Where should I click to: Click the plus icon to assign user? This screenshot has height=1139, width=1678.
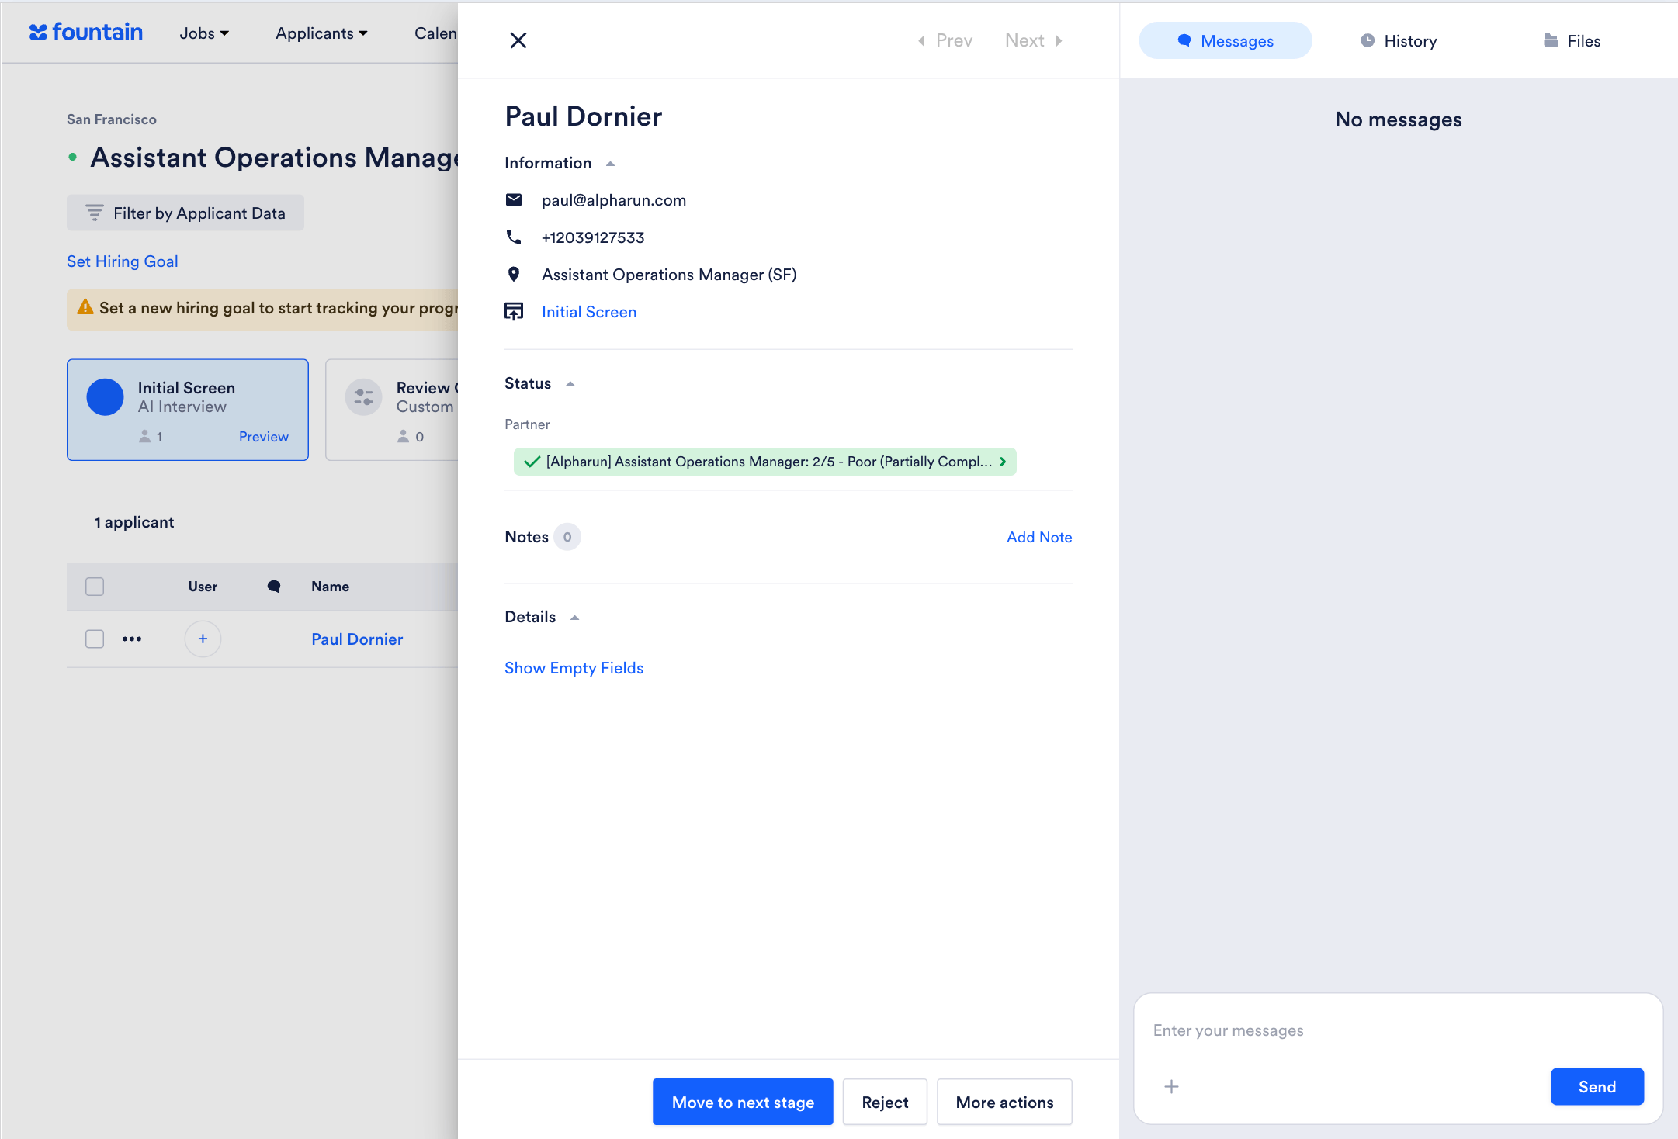pos(203,639)
